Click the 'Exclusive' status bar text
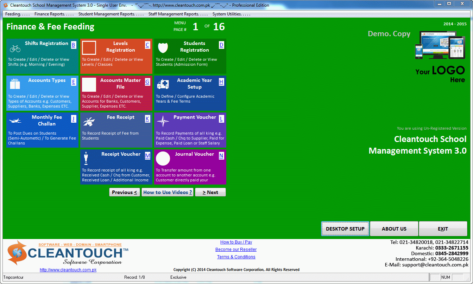Viewport: 473px width, 284px height. coord(178,277)
